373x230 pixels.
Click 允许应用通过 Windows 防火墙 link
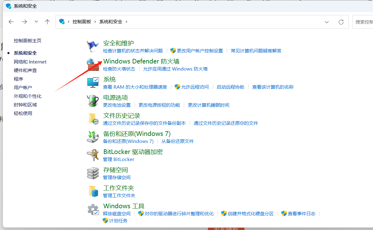pyautogui.click(x=175, y=69)
